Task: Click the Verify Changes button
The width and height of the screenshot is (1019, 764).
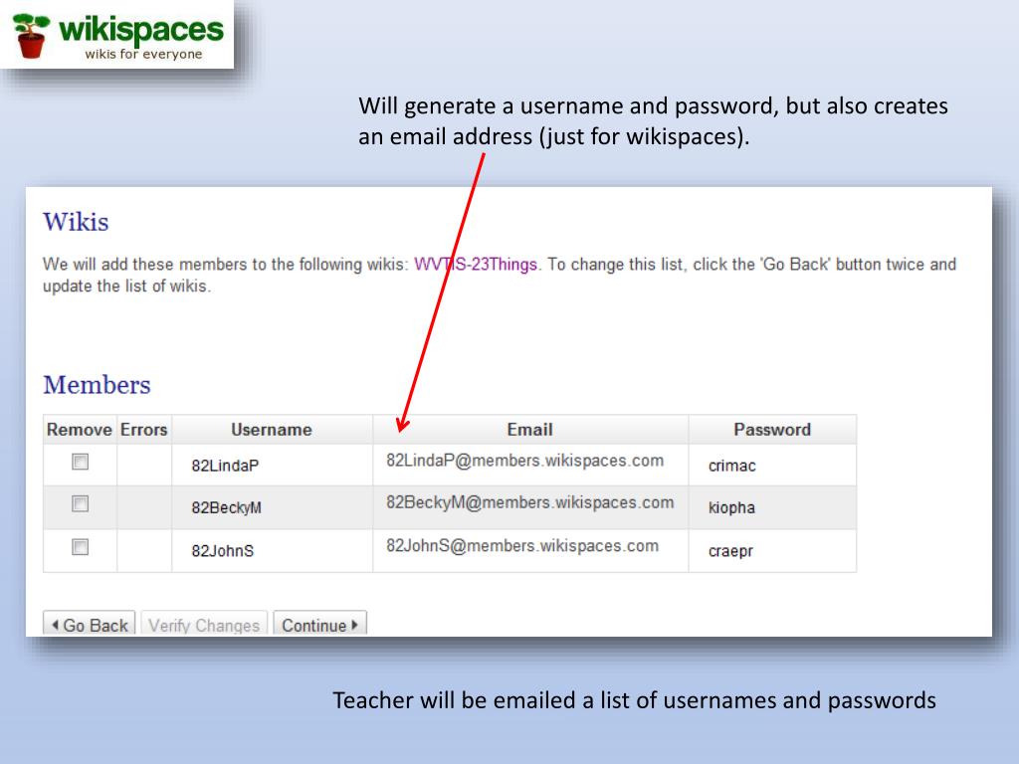Action: tap(204, 625)
